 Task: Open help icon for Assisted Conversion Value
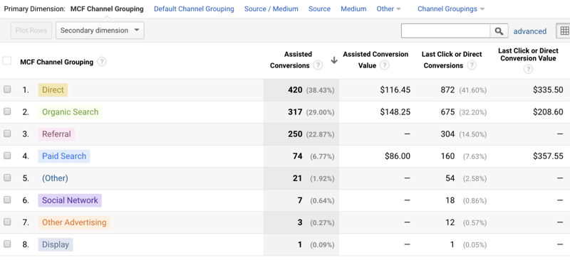click(385, 65)
